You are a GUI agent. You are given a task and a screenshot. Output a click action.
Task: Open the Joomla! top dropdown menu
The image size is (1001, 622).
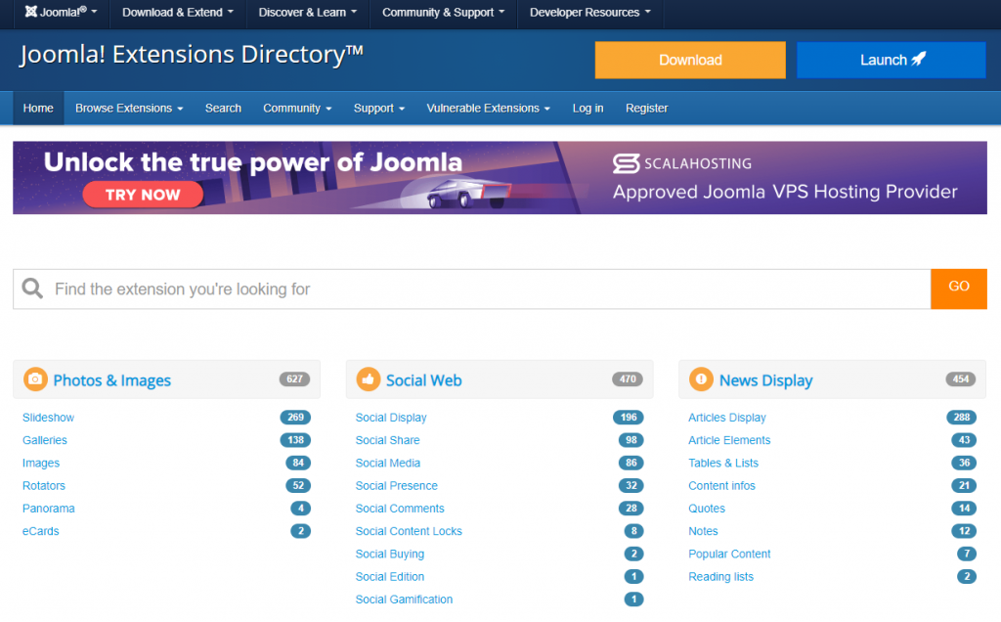click(x=61, y=12)
